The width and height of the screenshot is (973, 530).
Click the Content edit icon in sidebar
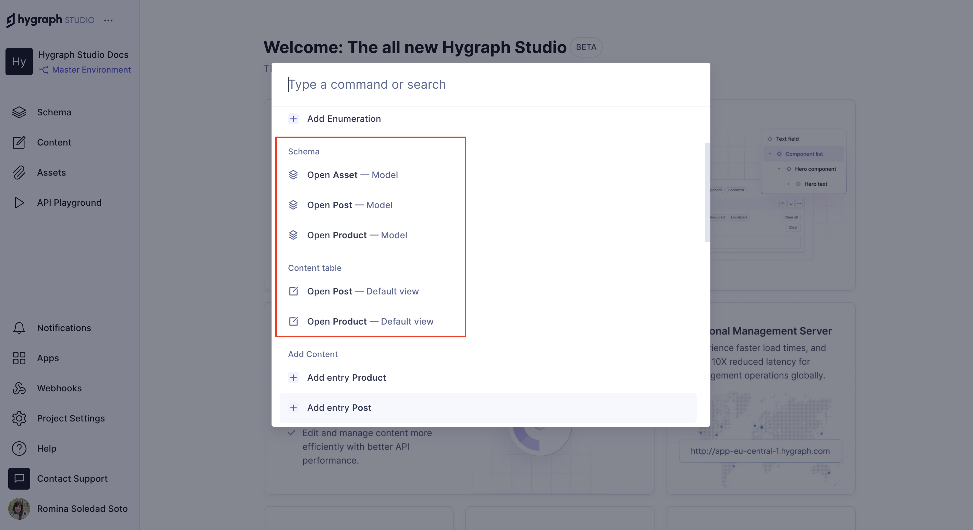coord(19,142)
